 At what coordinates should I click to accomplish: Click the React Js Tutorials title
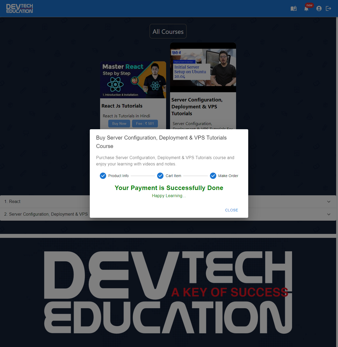tap(122, 106)
